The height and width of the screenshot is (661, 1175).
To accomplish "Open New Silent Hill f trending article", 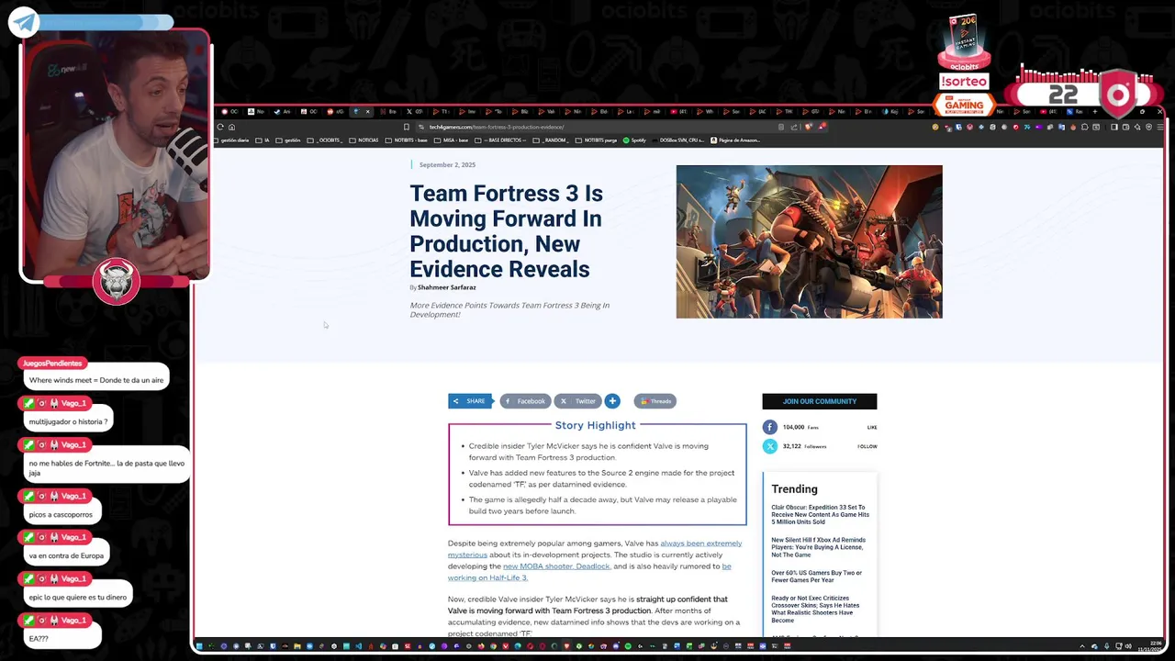I will point(819,547).
